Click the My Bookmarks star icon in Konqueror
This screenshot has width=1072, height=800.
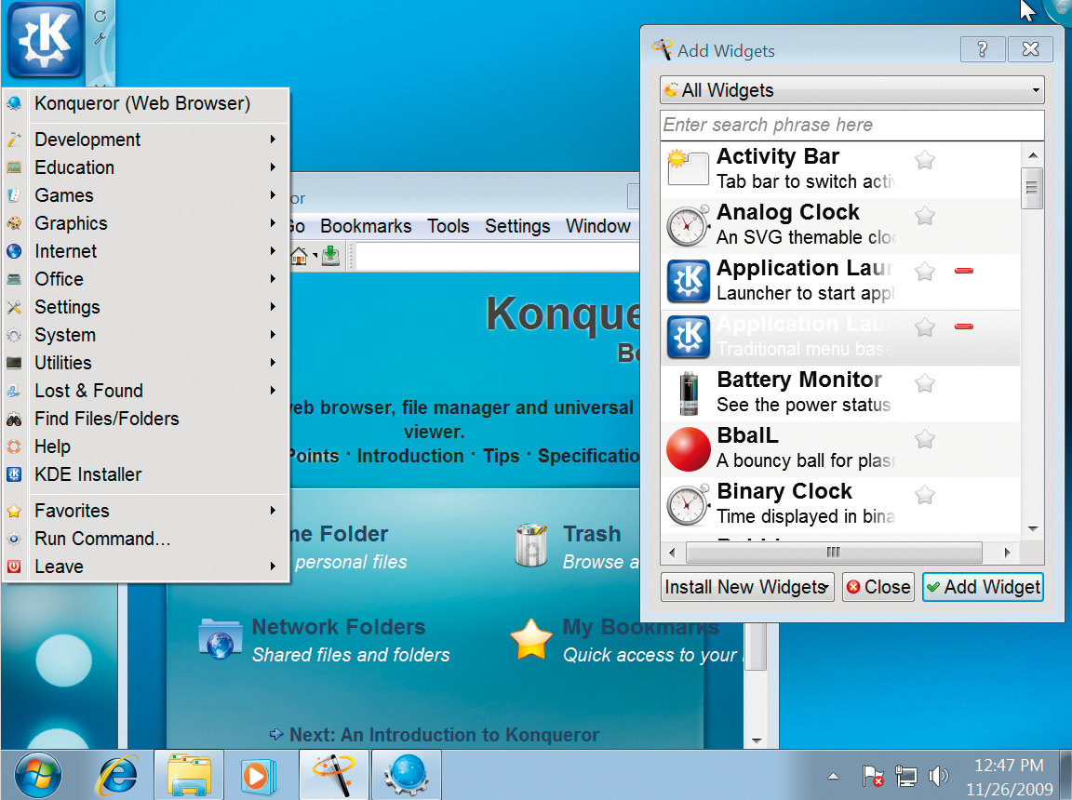pyautogui.click(x=531, y=639)
